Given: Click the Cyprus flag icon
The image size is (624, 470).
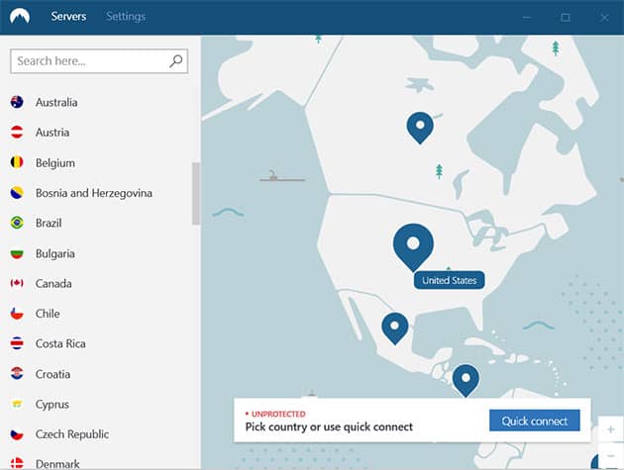Looking at the screenshot, I should [x=17, y=404].
